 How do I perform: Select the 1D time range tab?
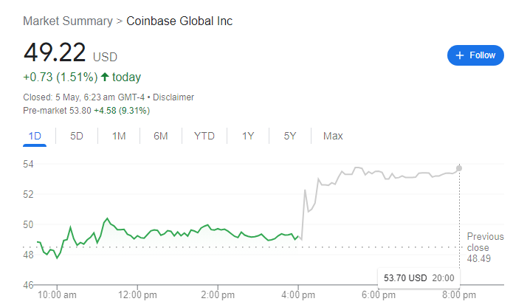[35, 136]
